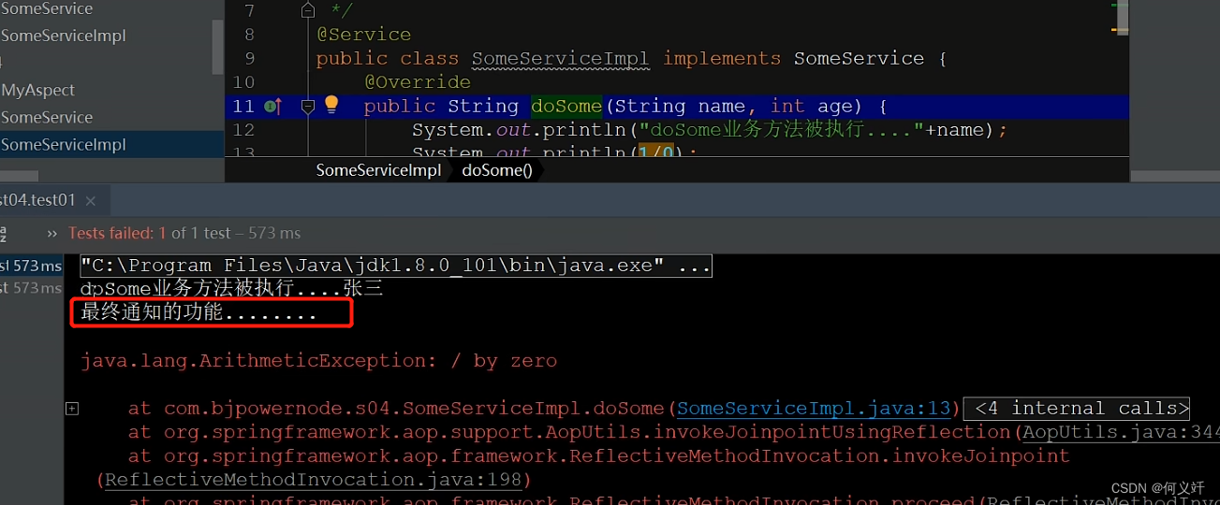Viewport: 1220px width, 505px height.
Task: Expand the folded stack trace plus icon
Action: (72, 409)
